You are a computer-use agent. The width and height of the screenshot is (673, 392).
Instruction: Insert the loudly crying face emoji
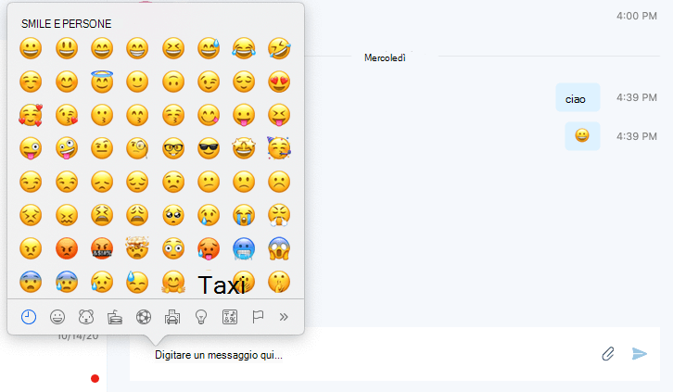point(244,215)
